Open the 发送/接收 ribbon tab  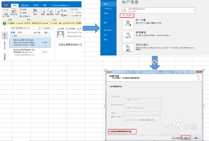[25, 5]
